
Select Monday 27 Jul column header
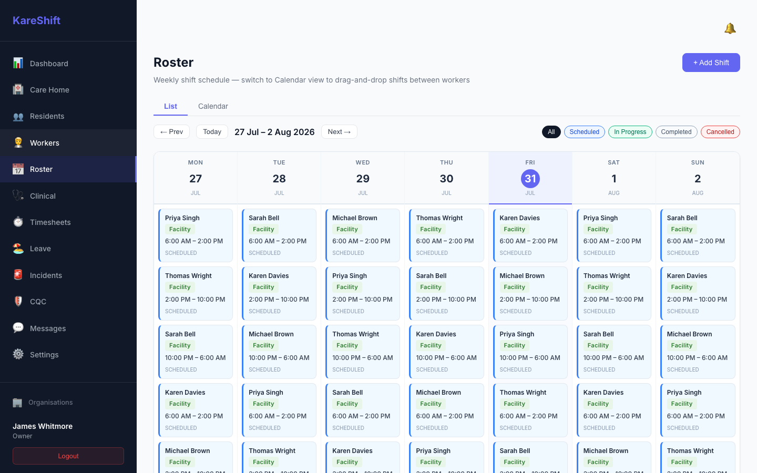(x=196, y=178)
